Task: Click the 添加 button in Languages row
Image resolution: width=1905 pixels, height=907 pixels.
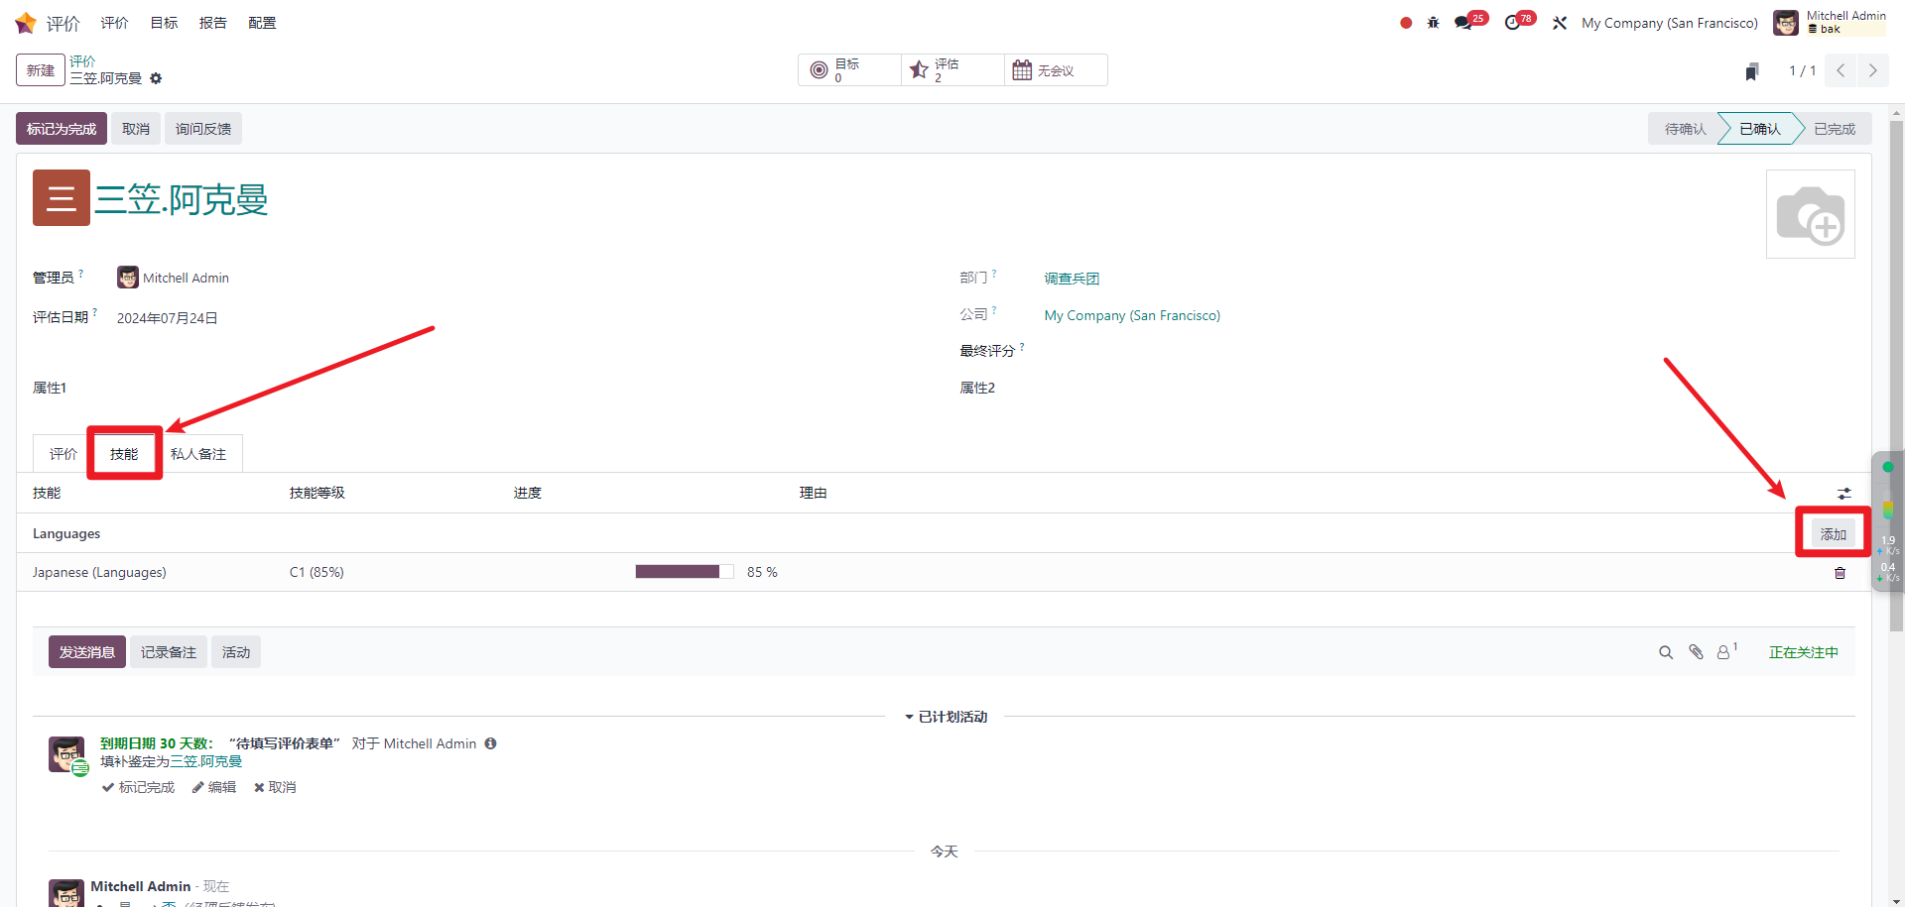Action: tap(1833, 534)
